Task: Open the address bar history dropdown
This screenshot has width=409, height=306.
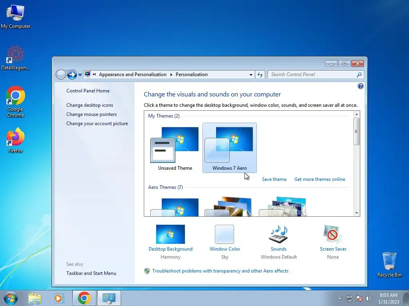Action: point(251,75)
